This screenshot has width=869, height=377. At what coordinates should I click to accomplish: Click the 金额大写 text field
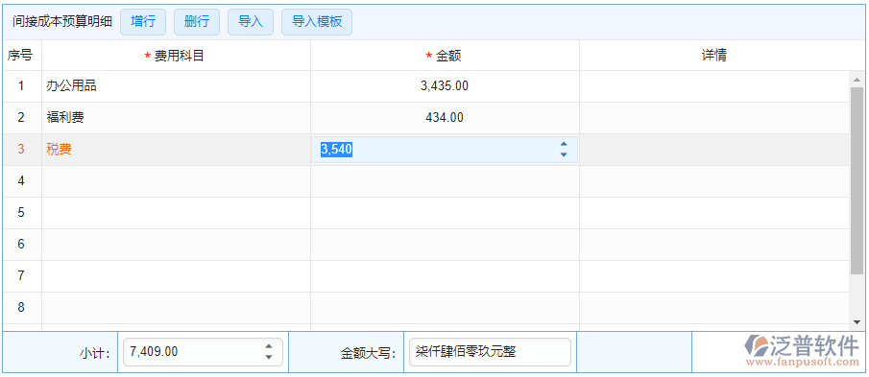(490, 352)
